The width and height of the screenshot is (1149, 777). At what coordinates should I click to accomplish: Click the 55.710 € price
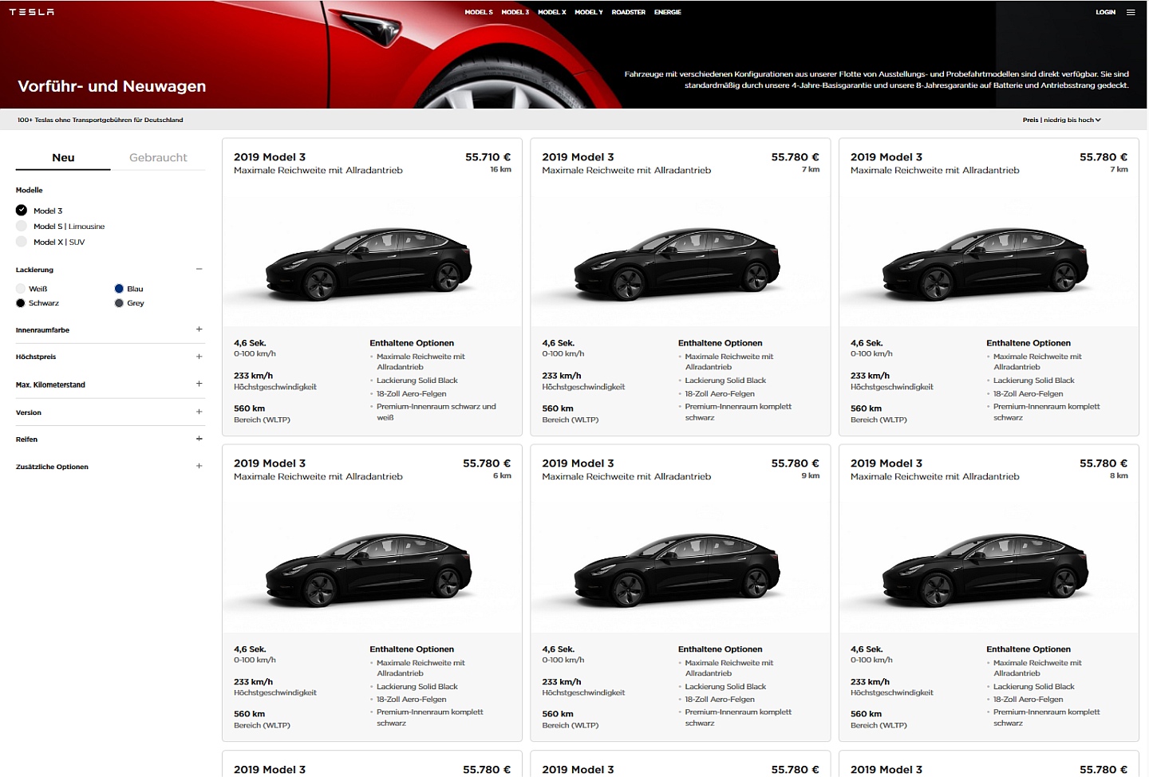(488, 157)
